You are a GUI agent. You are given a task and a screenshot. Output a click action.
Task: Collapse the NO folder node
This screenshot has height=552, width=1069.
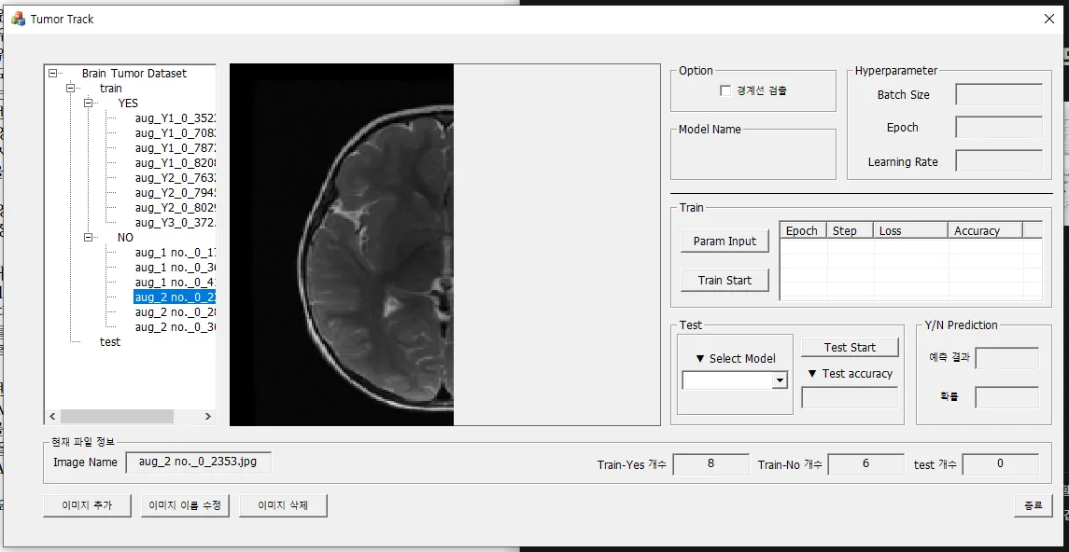(88, 238)
